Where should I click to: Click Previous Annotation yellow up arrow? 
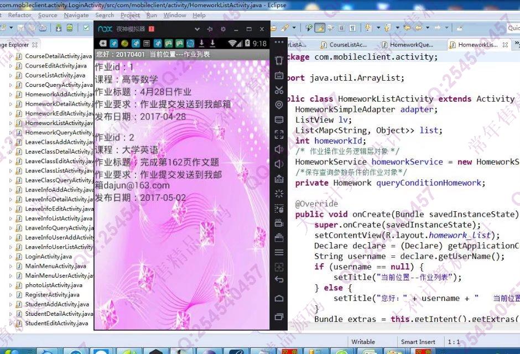[387, 28]
